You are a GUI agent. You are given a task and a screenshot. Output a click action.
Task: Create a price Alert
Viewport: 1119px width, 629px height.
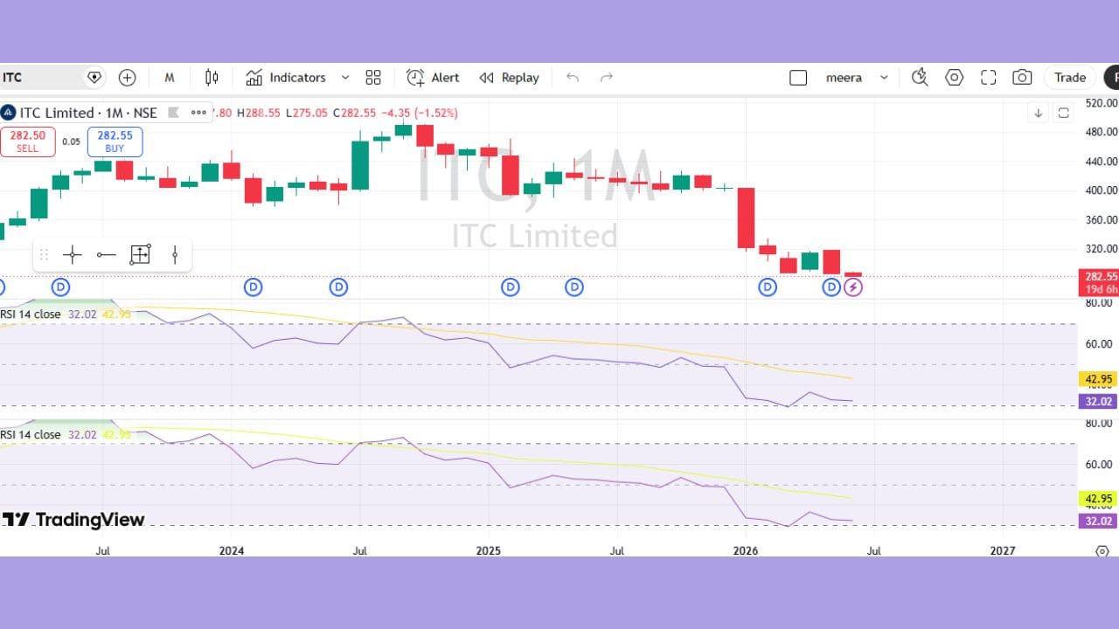click(434, 78)
